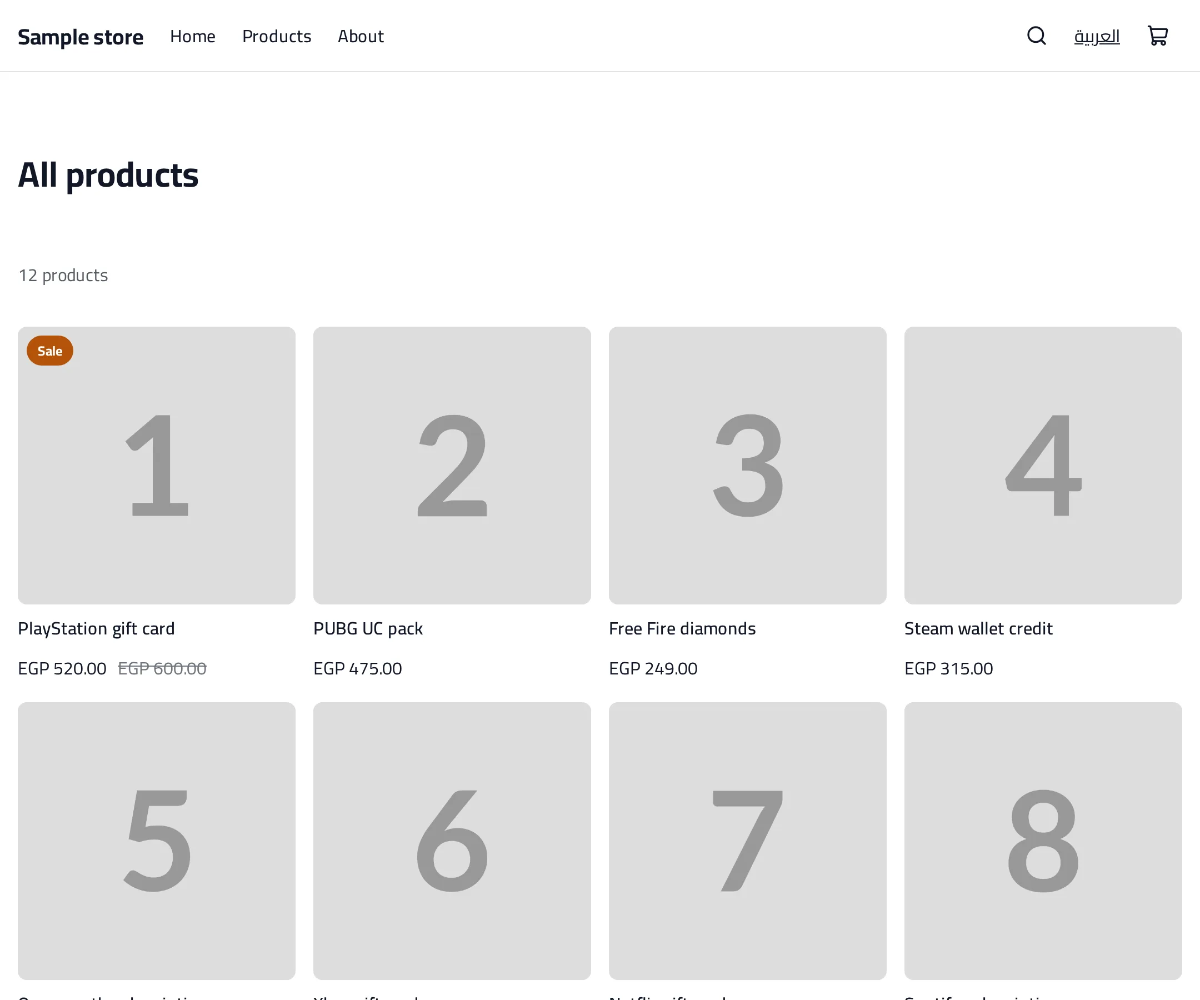Click the Steam wallet credit title
1200x1000 pixels.
(978, 628)
